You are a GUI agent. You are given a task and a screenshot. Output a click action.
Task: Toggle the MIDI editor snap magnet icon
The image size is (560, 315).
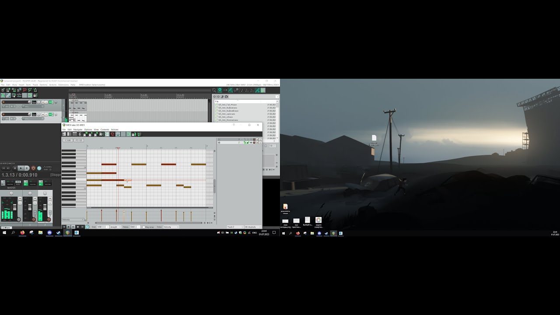click(x=128, y=134)
